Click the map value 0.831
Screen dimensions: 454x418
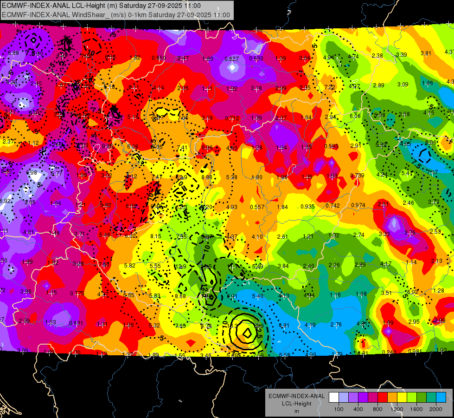76,323
